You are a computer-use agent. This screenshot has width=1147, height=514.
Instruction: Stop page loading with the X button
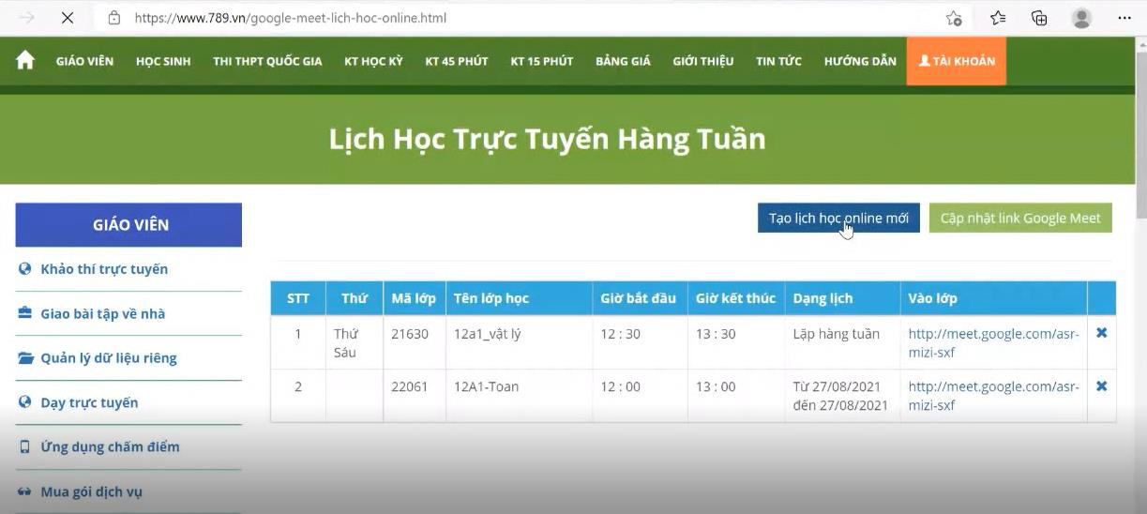tap(68, 18)
